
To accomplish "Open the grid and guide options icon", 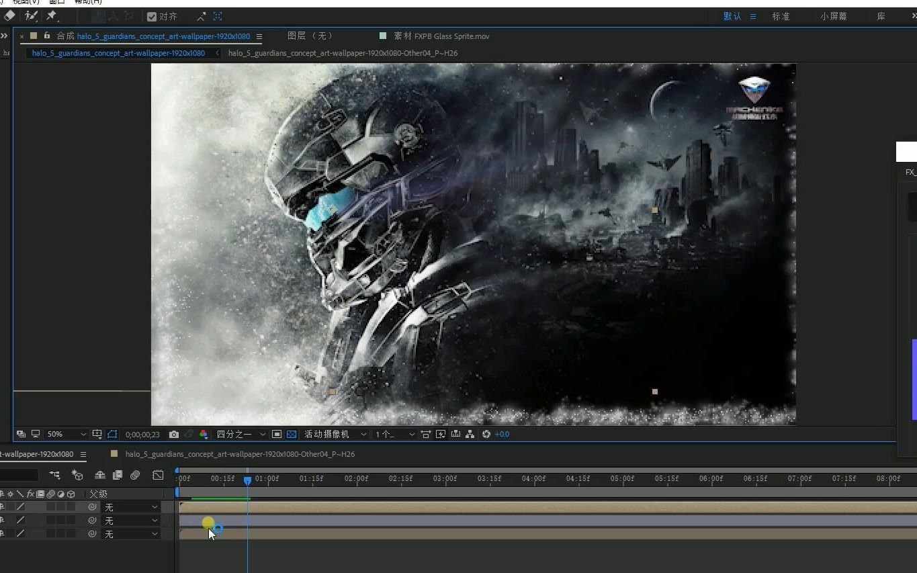I will pyautogui.click(x=97, y=434).
